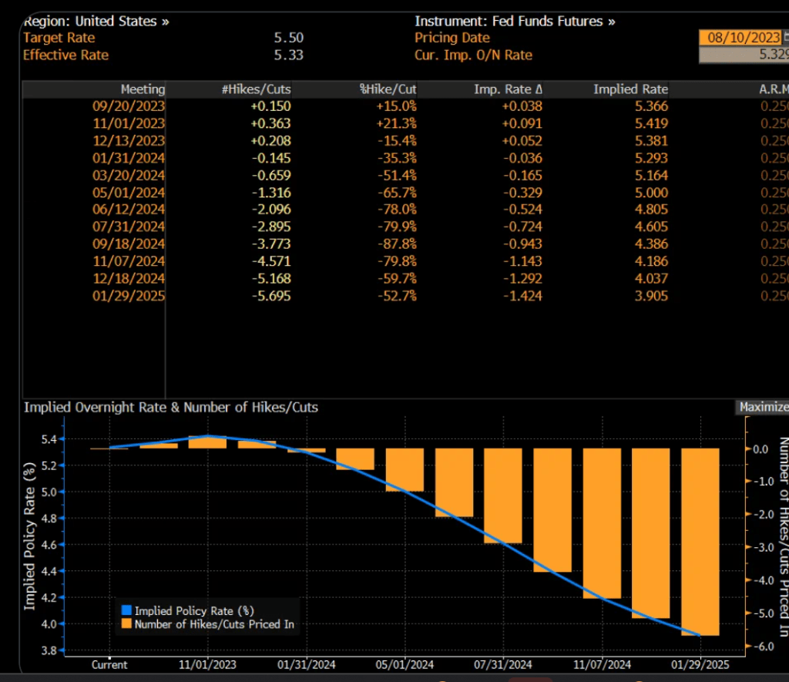The height and width of the screenshot is (682, 789).
Task: Open the Instrument: Fed Funds Futures selector
Action: (x=515, y=22)
